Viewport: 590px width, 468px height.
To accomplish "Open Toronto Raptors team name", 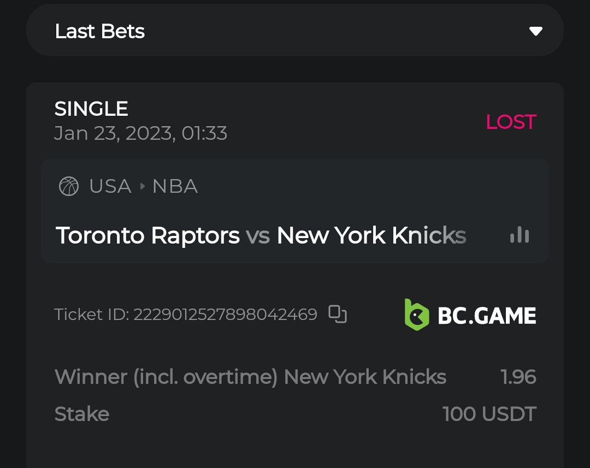I will pyautogui.click(x=148, y=235).
